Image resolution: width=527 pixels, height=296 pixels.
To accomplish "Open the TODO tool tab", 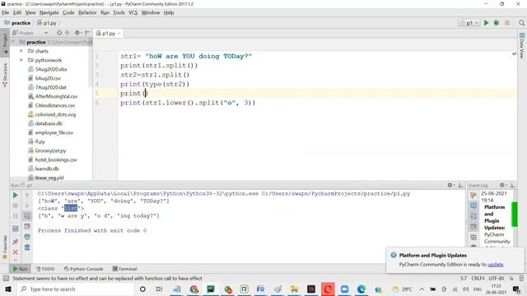I will [x=44, y=269].
